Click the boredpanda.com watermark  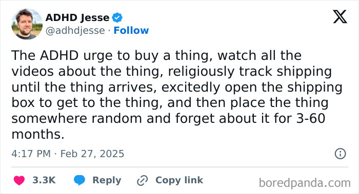click(x=305, y=183)
